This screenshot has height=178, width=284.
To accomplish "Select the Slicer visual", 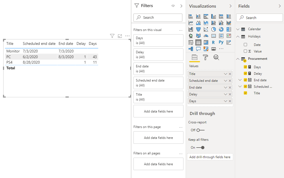I will point(191,42).
